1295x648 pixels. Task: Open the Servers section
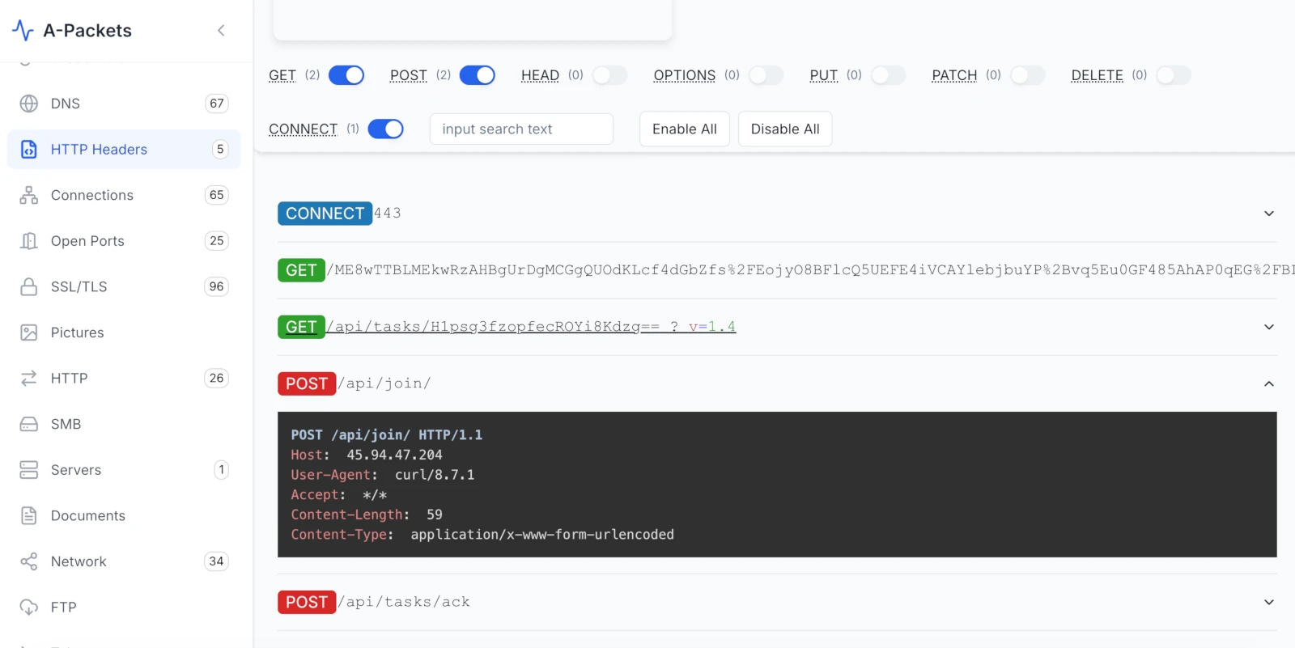pos(124,470)
